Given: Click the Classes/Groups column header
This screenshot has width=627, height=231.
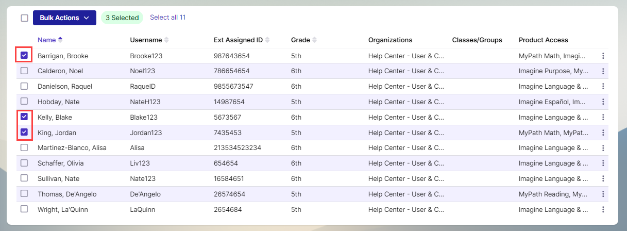Looking at the screenshot, I should click(x=477, y=40).
